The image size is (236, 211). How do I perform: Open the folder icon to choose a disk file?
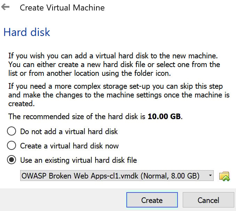tap(224, 176)
